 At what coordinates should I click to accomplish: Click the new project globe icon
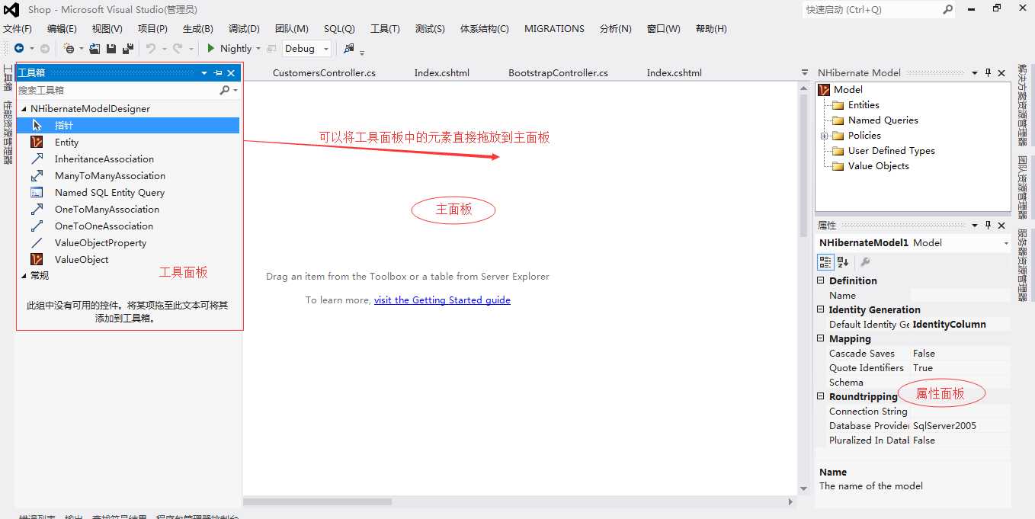[x=69, y=48]
